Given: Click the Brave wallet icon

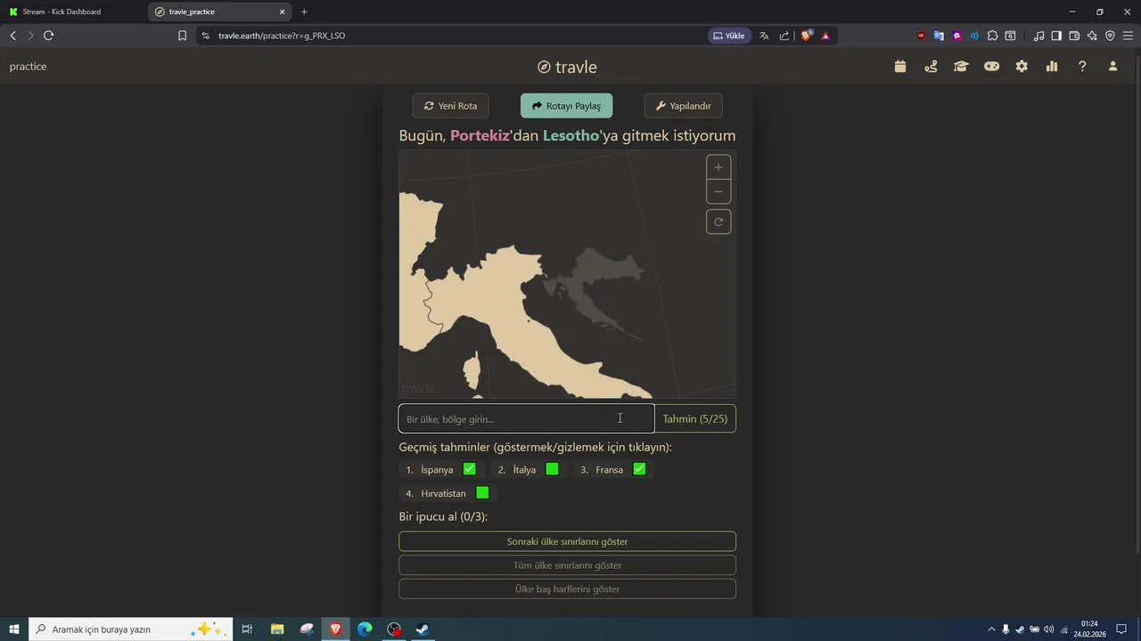Looking at the screenshot, I should [x=1074, y=36].
